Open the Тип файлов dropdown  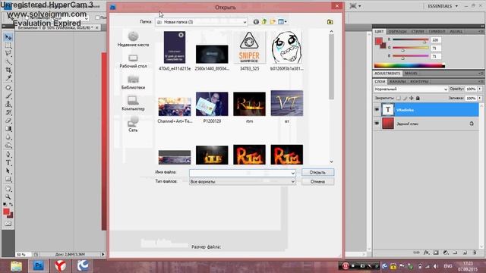292,182
